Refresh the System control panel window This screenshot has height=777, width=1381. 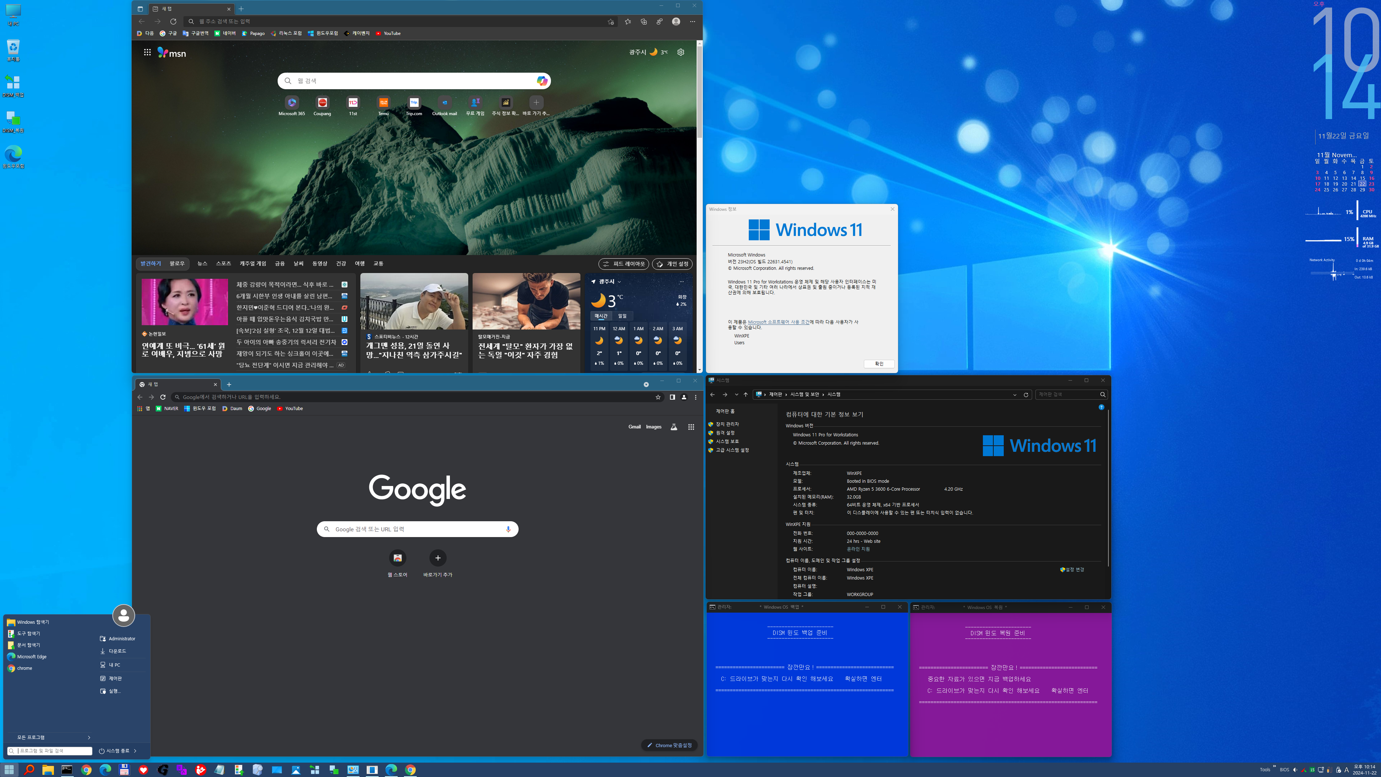point(1026,395)
